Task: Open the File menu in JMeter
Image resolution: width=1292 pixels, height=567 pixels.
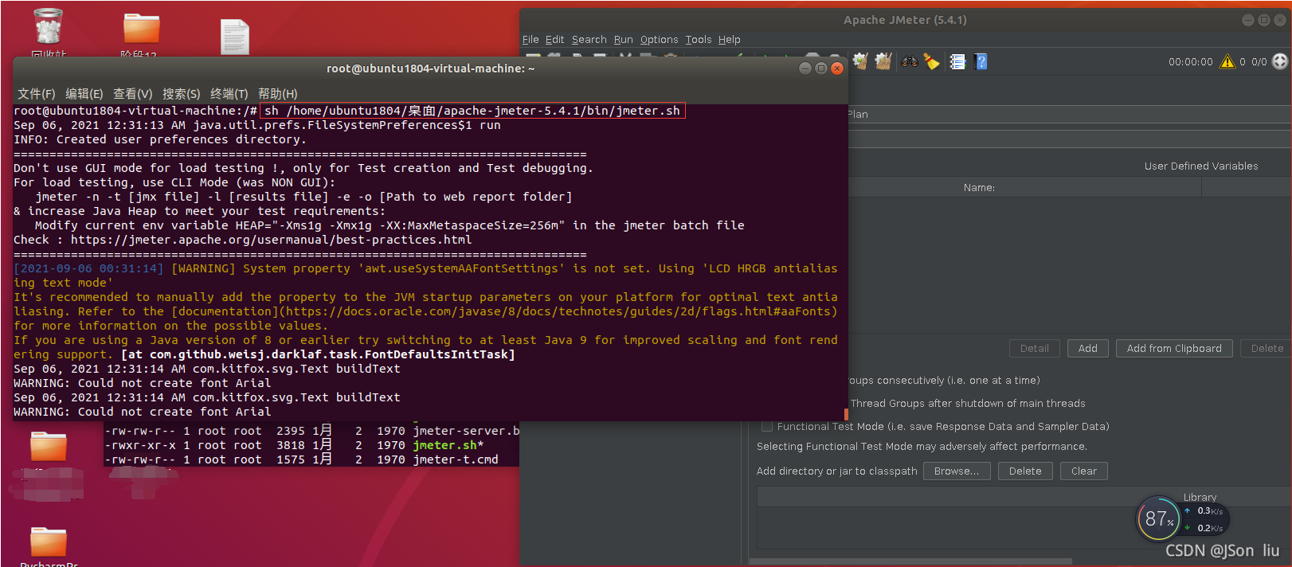Action: pyautogui.click(x=531, y=39)
